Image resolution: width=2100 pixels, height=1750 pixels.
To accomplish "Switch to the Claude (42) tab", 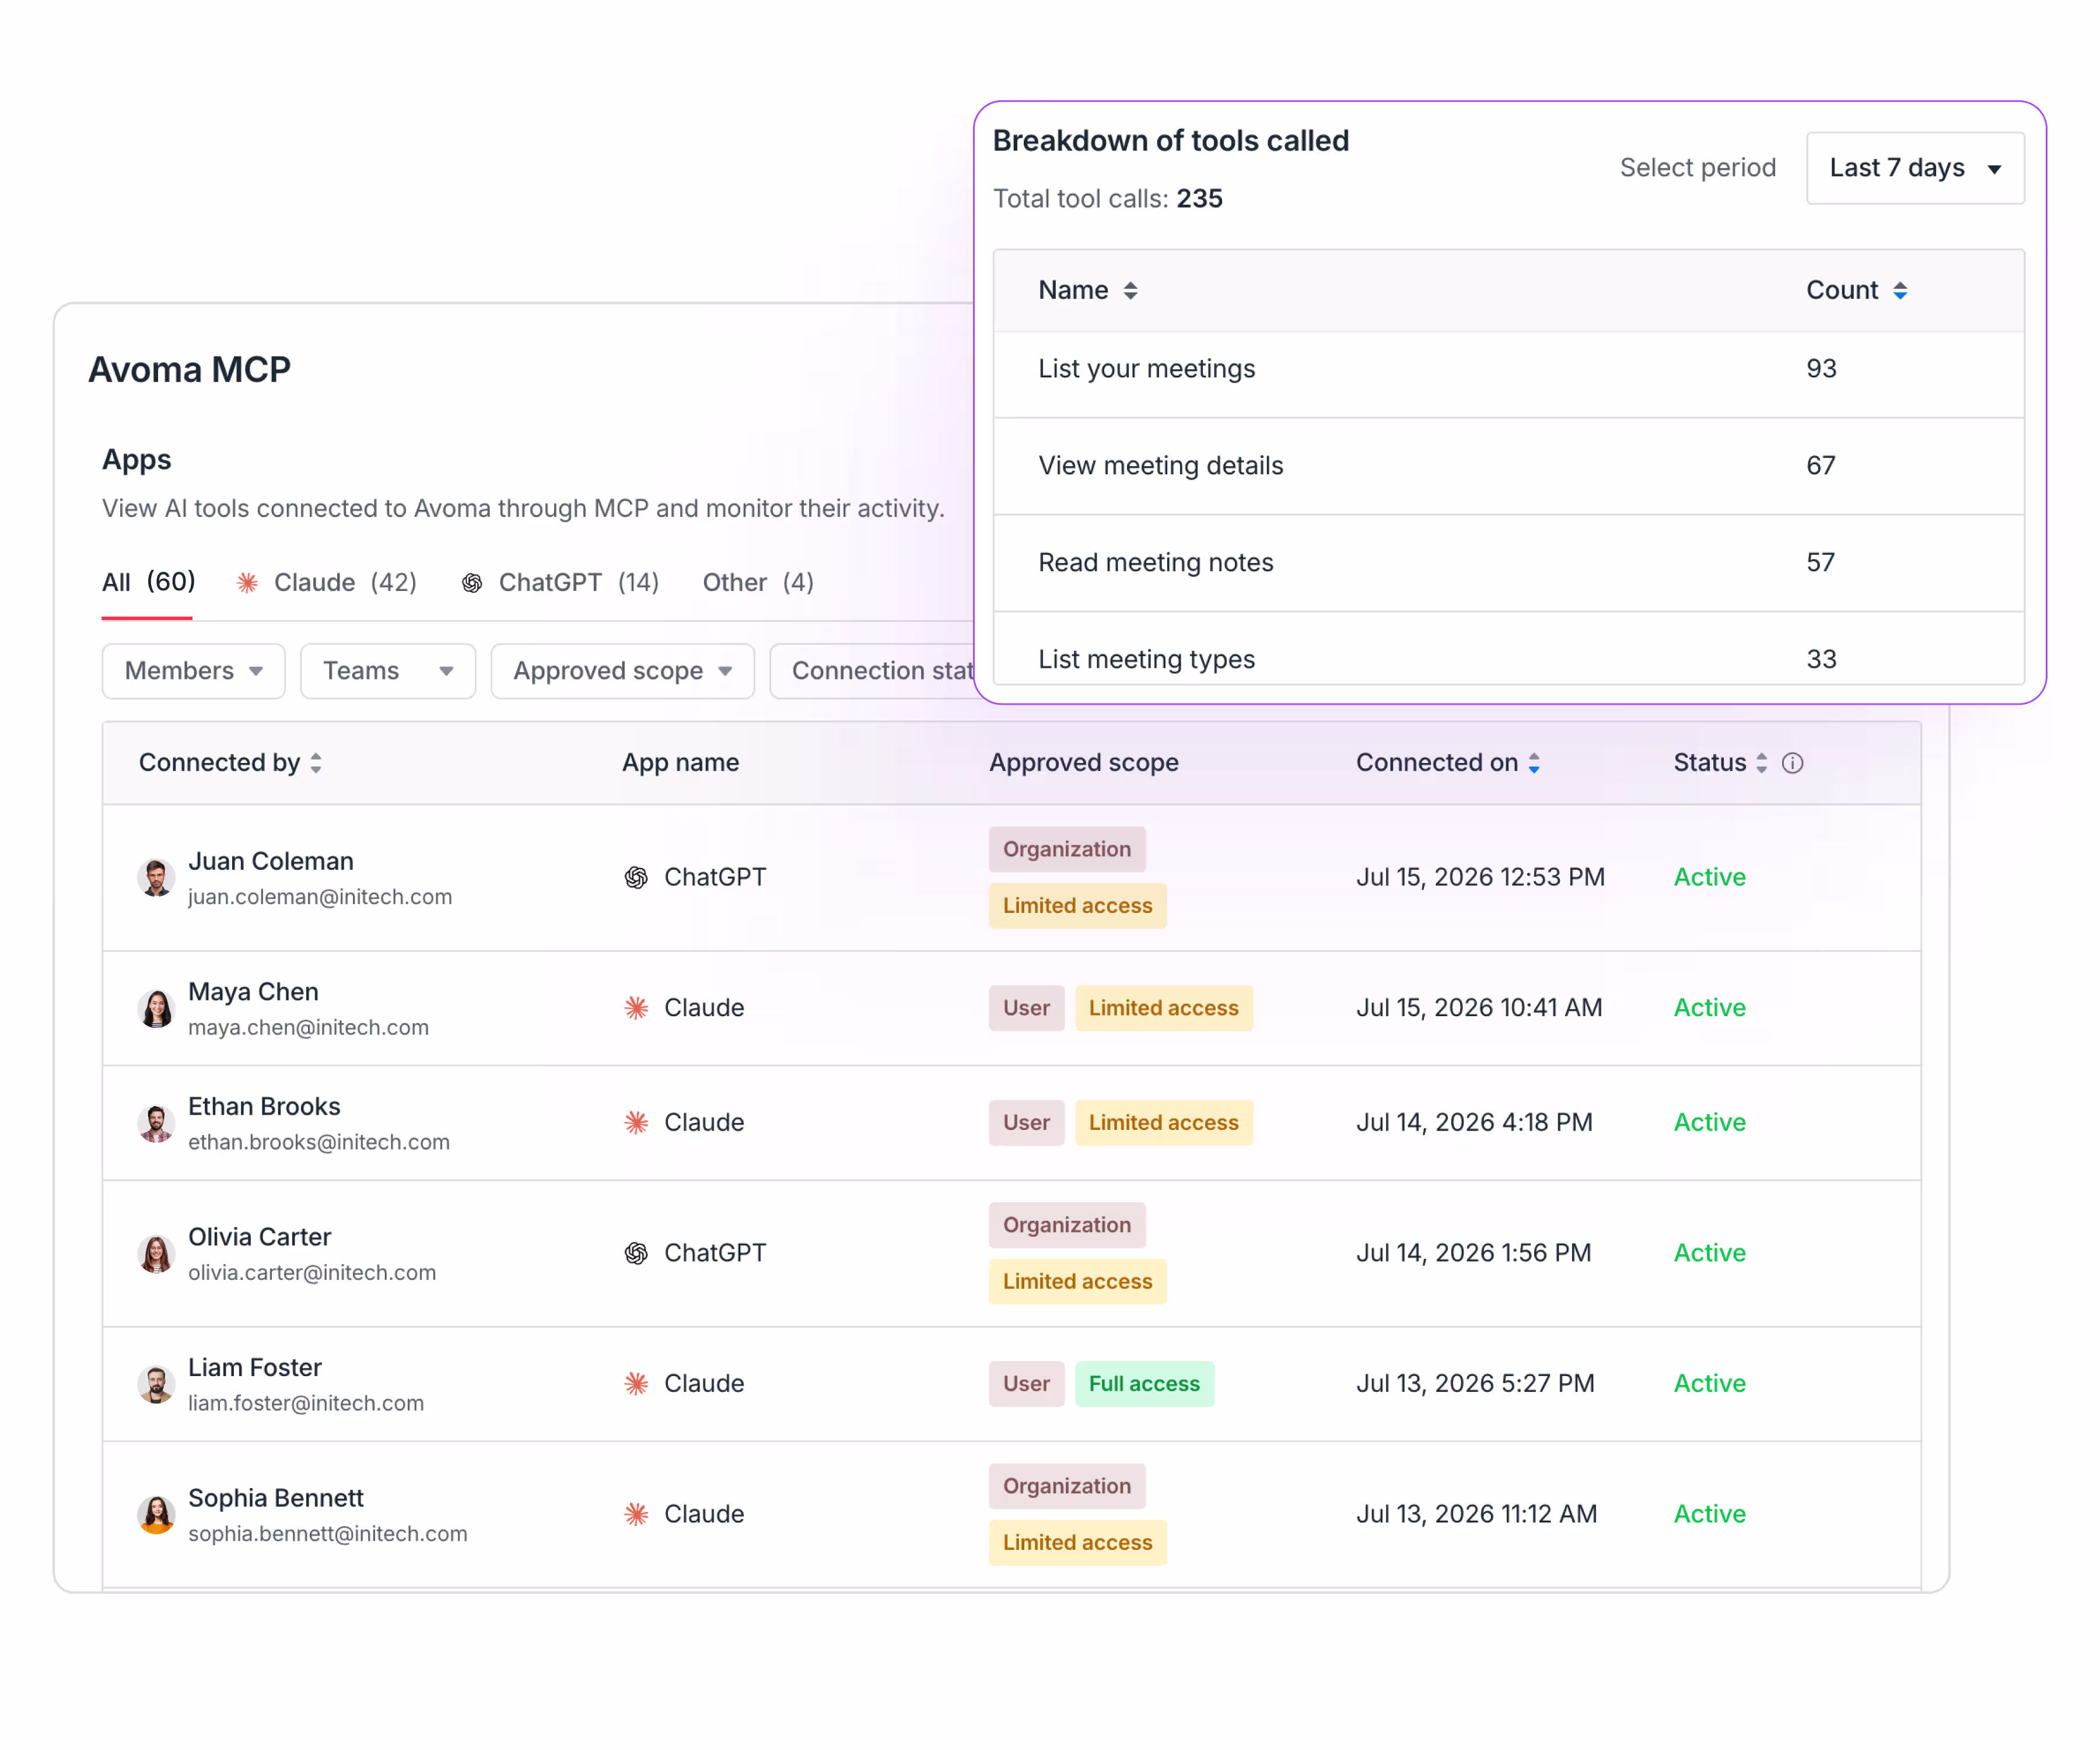I will (326, 583).
